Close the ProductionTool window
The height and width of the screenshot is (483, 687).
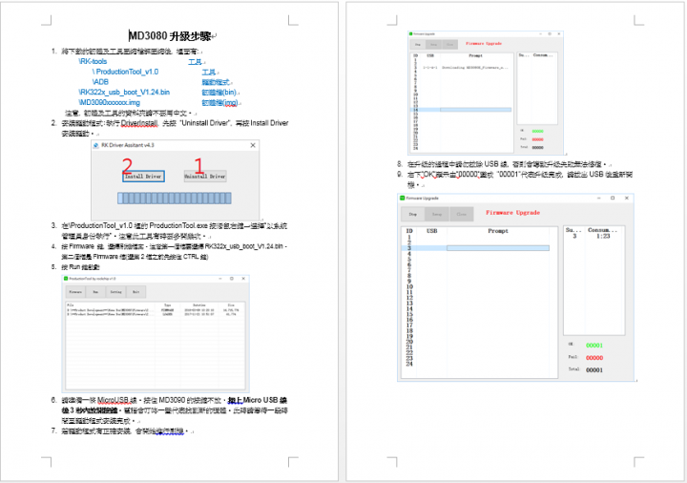tap(243, 279)
